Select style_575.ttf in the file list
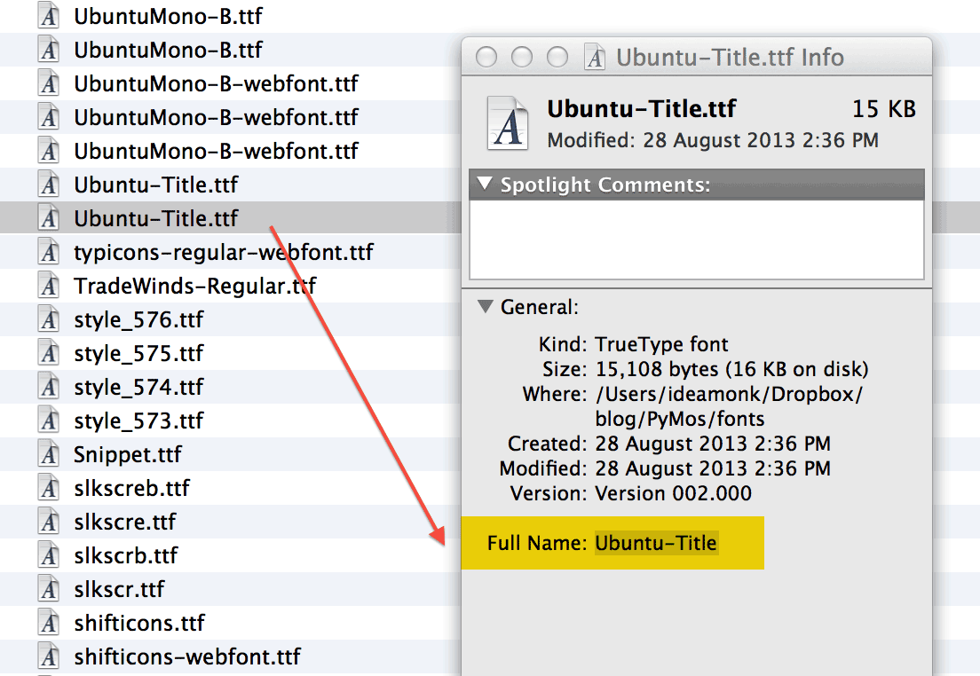980x676 pixels. click(138, 354)
